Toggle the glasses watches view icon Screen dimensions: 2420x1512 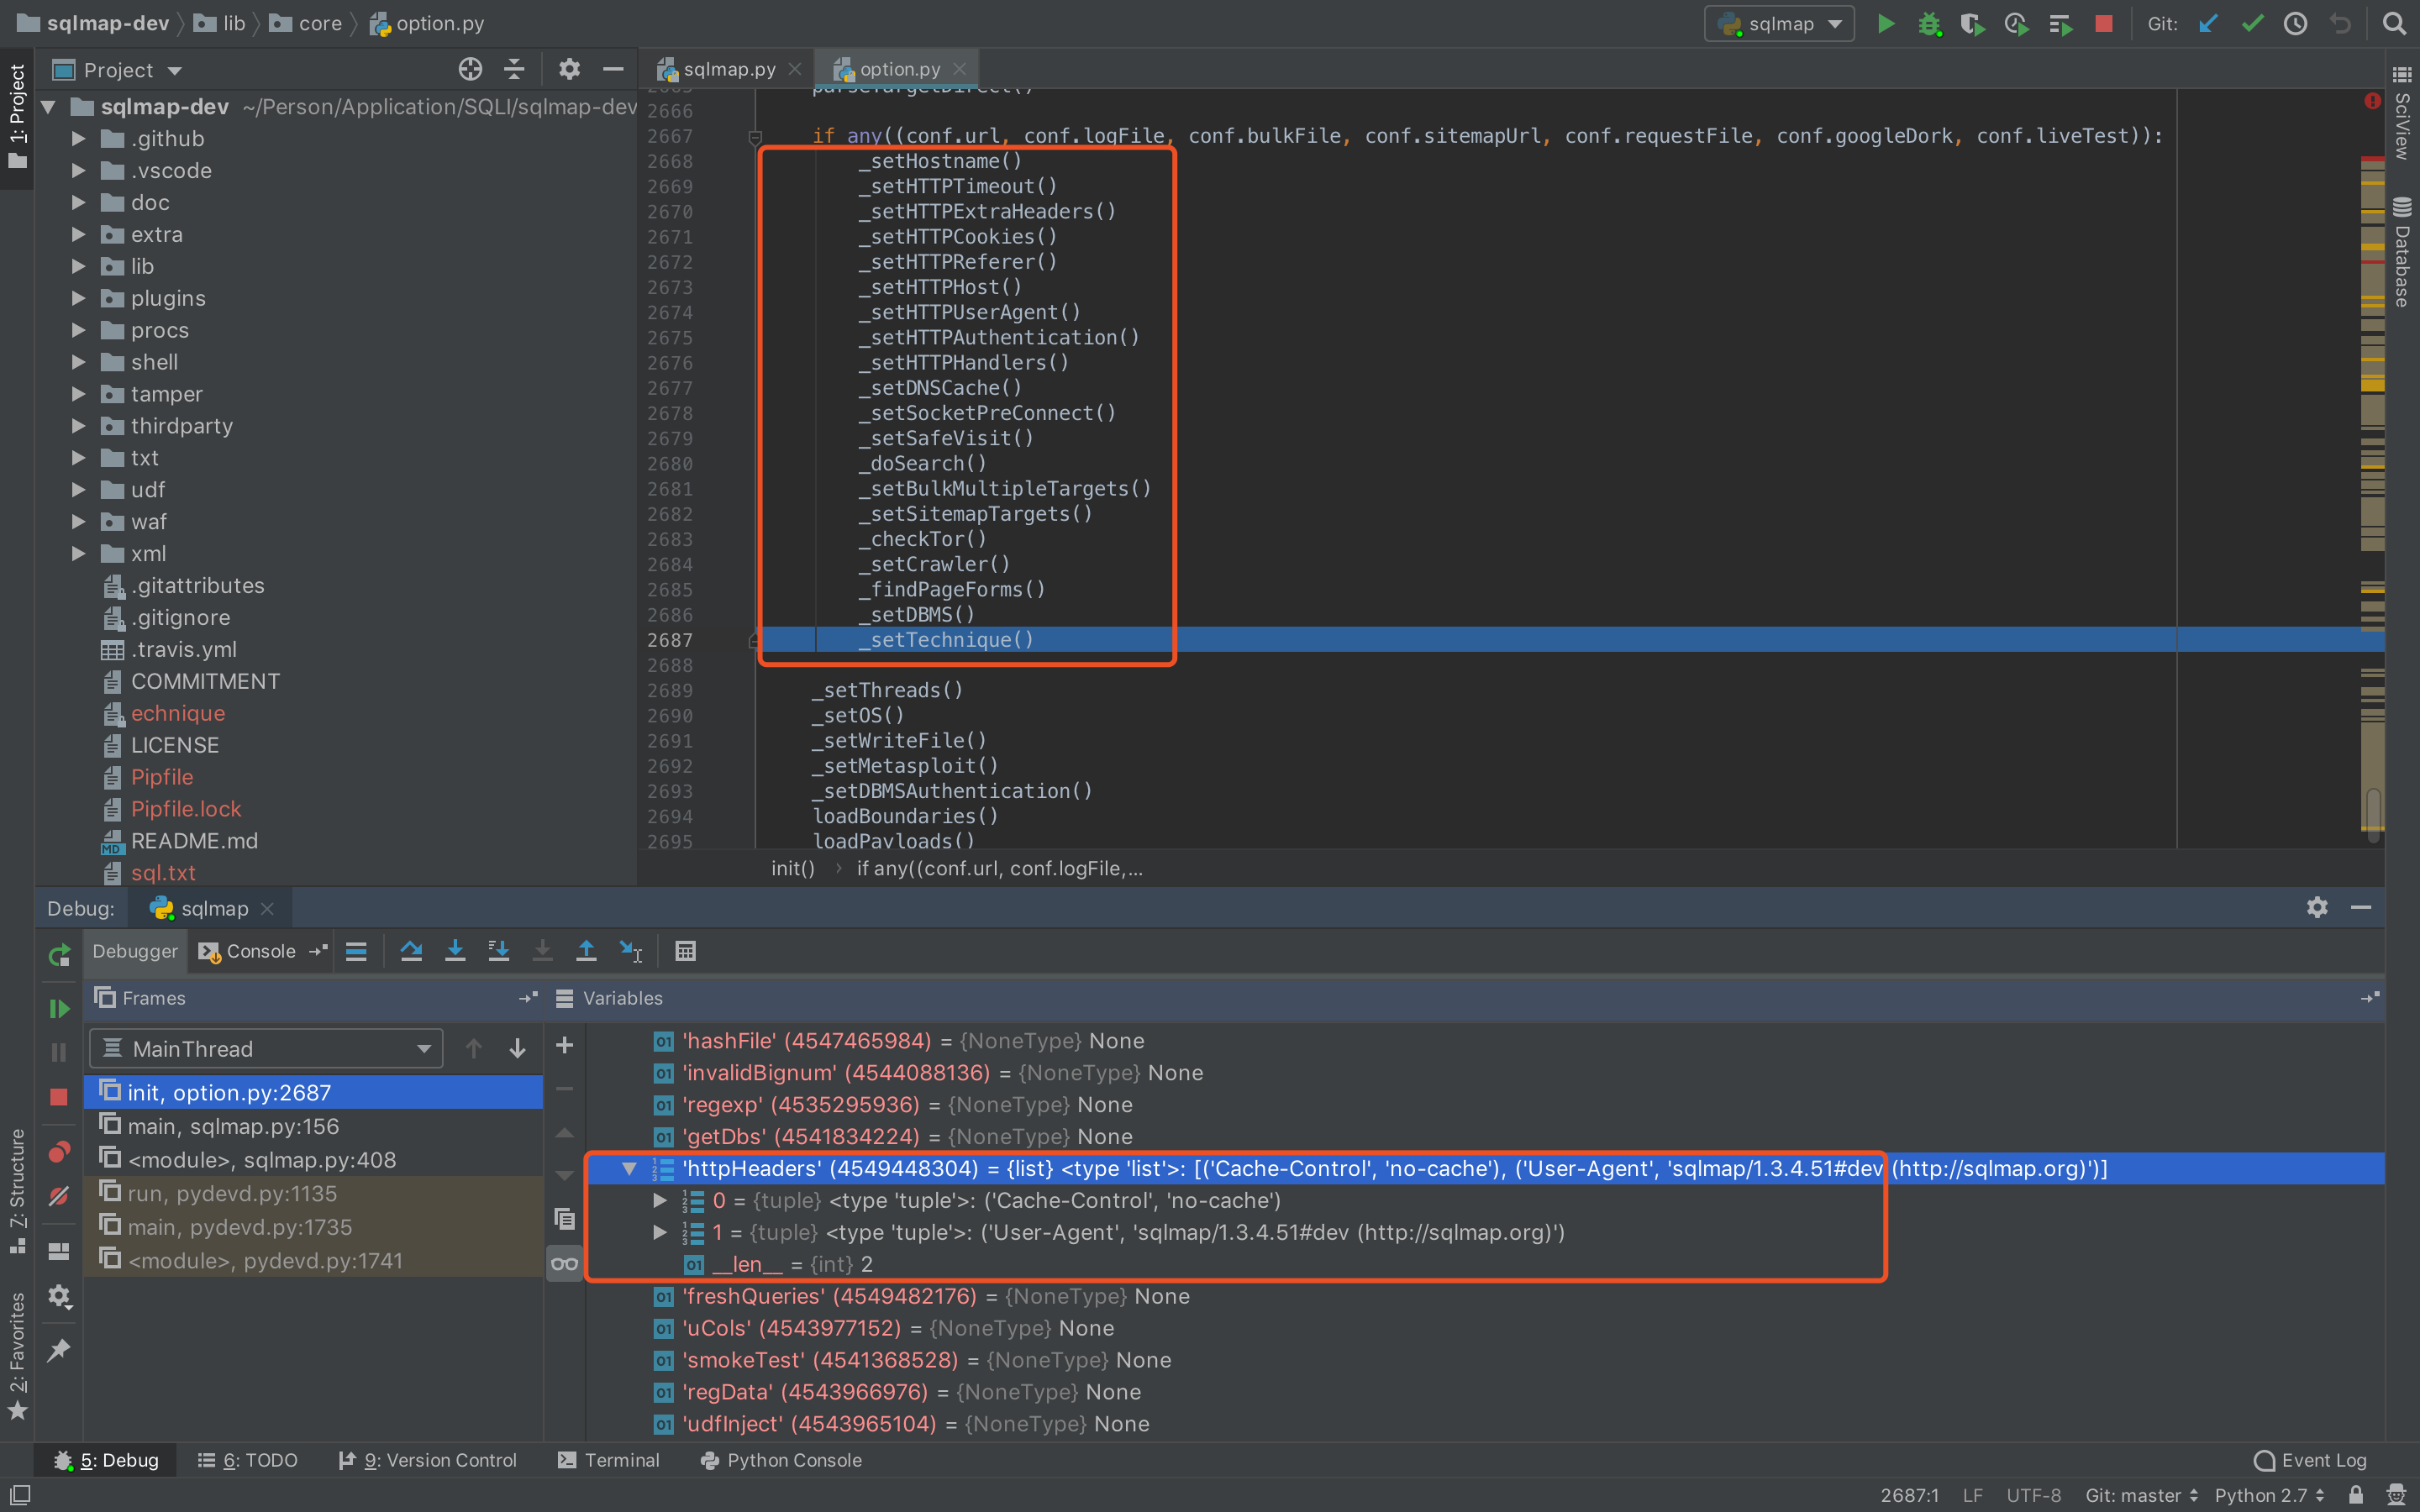point(564,1264)
